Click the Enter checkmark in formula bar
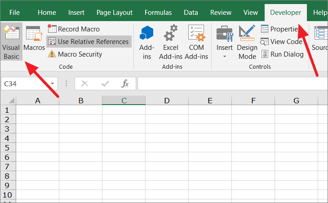The height and width of the screenshot is (203, 328). coord(105,84)
